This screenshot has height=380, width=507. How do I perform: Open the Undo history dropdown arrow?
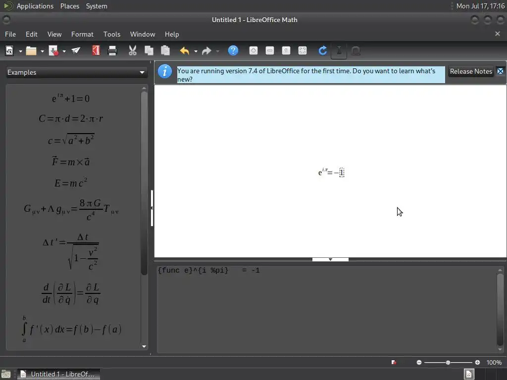(x=196, y=51)
